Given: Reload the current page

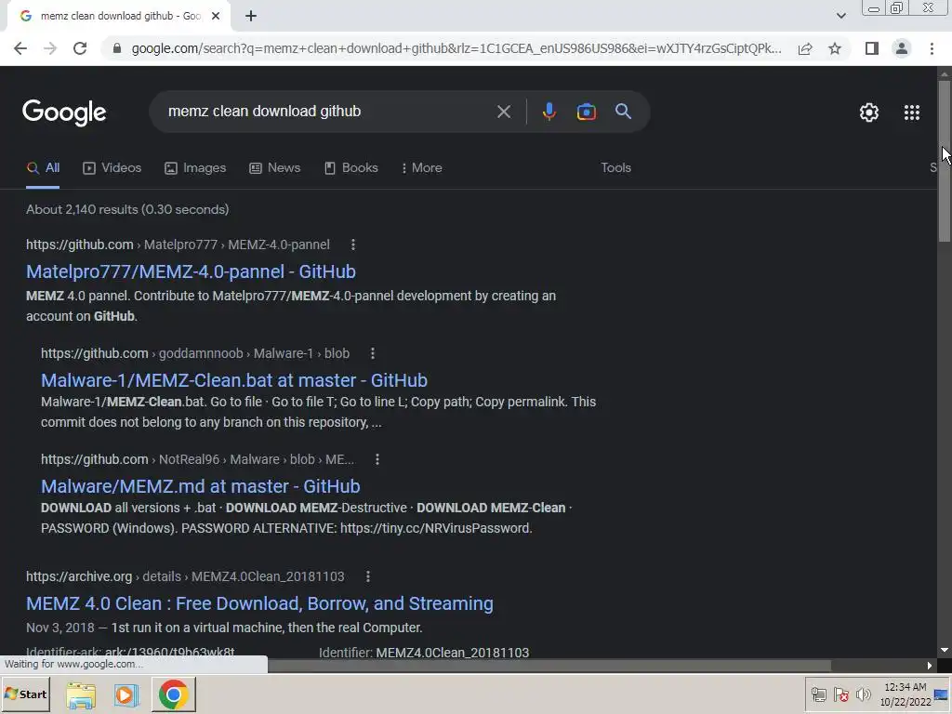Looking at the screenshot, I should (x=80, y=48).
